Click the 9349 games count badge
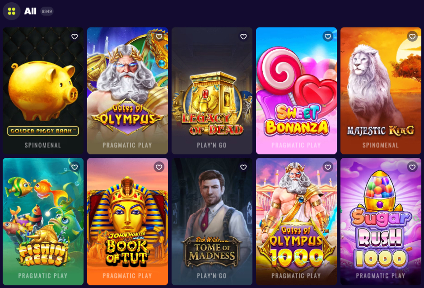Screen dimensions: 424x288 47,11
